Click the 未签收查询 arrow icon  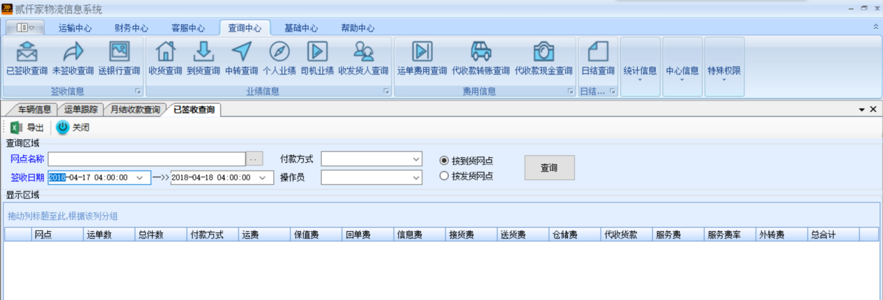[72, 52]
